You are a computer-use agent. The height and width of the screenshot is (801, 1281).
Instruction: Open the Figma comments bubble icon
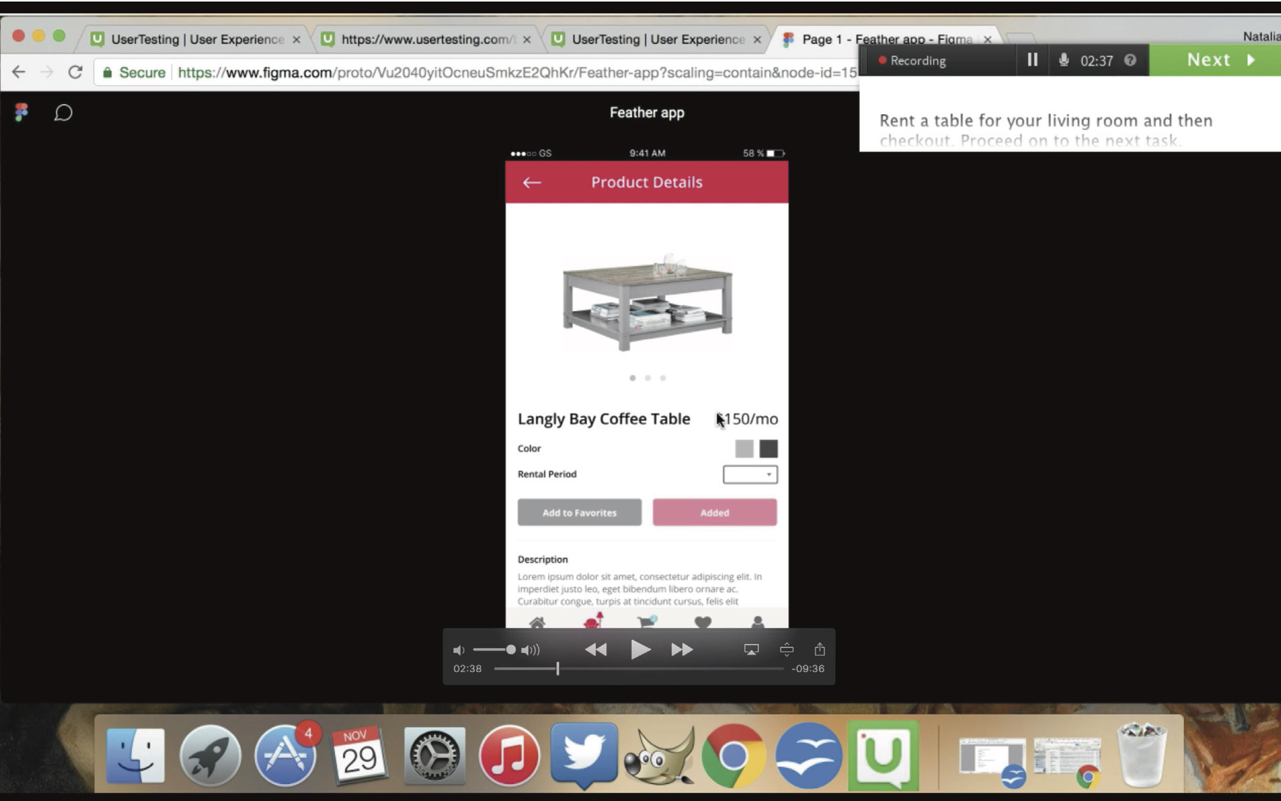[63, 112]
